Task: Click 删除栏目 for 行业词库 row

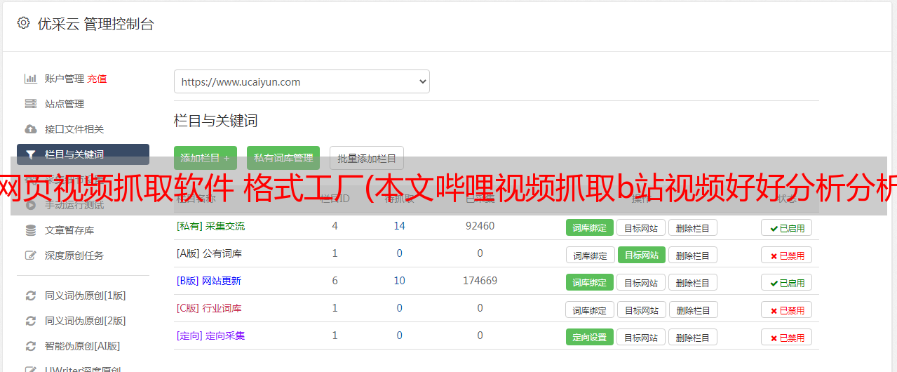Action: [692, 310]
